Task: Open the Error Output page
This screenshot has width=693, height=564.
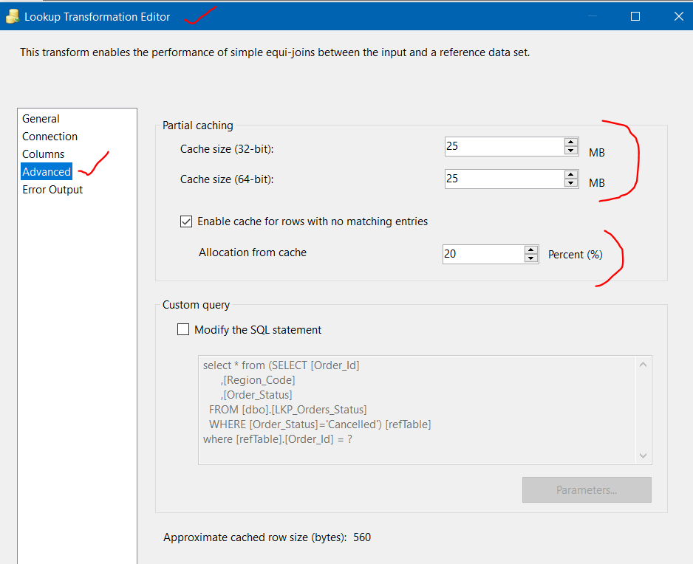Action: point(52,190)
